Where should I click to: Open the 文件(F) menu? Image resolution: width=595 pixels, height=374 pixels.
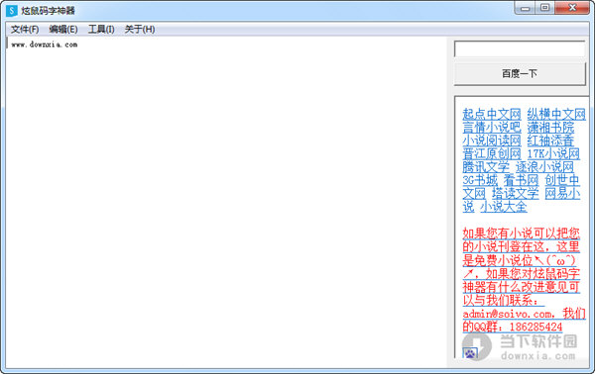[x=25, y=29]
